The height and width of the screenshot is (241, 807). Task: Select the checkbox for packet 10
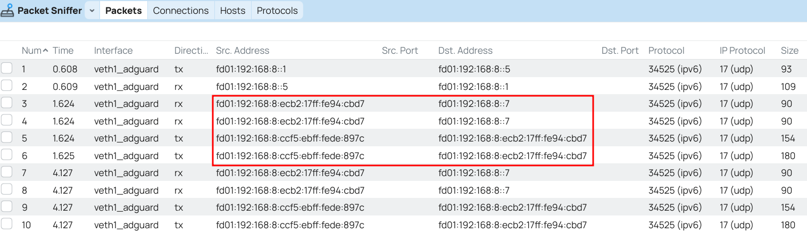tap(6, 225)
